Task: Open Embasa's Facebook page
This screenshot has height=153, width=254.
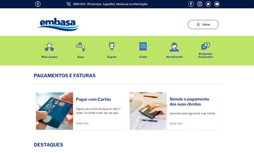Action: point(191,4)
